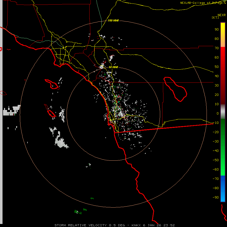Viewport: 227px width, 227px height.
Task: Click the San Clemente Island outline
Action: pos(50,111)
